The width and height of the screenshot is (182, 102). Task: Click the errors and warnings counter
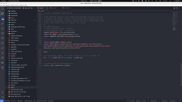(20, 101)
